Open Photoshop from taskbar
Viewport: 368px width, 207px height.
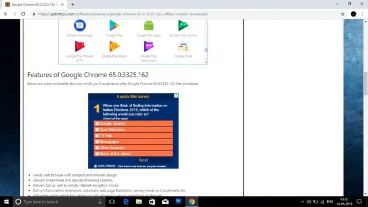178,201
